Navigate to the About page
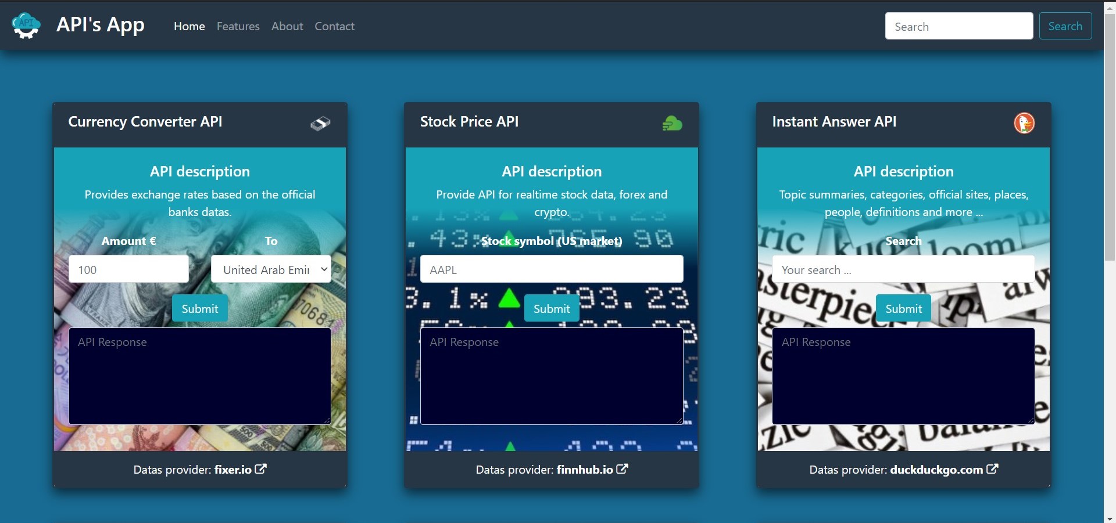This screenshot has height=523, width=1116. (287, 26)
